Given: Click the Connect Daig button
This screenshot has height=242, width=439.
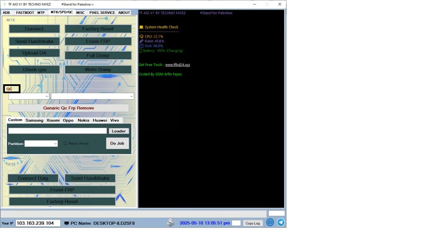Looking at the screenshot, I should coord(33,178).
